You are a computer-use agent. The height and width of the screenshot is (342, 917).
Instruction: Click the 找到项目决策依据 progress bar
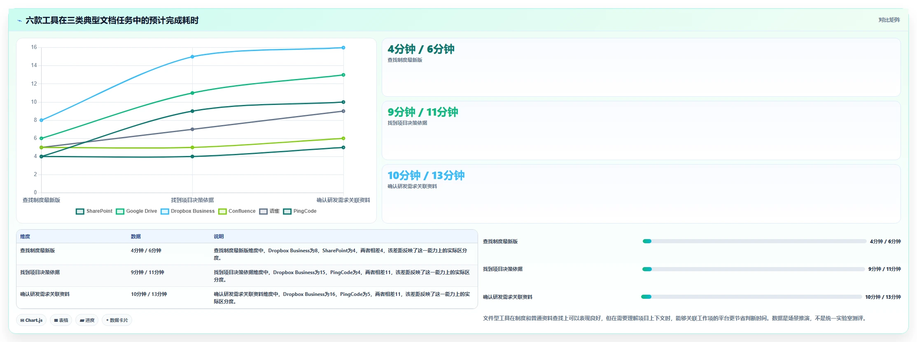[754, 269]
